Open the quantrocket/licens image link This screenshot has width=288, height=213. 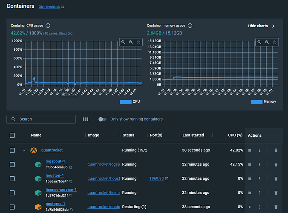[104, 193]
